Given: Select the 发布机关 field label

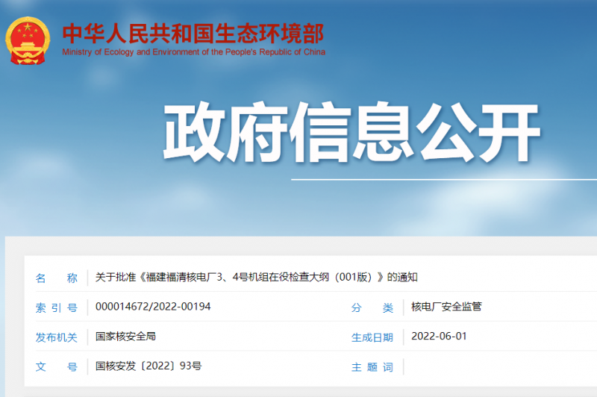Looking at the screenshot, I should click(x=57, y=337).
